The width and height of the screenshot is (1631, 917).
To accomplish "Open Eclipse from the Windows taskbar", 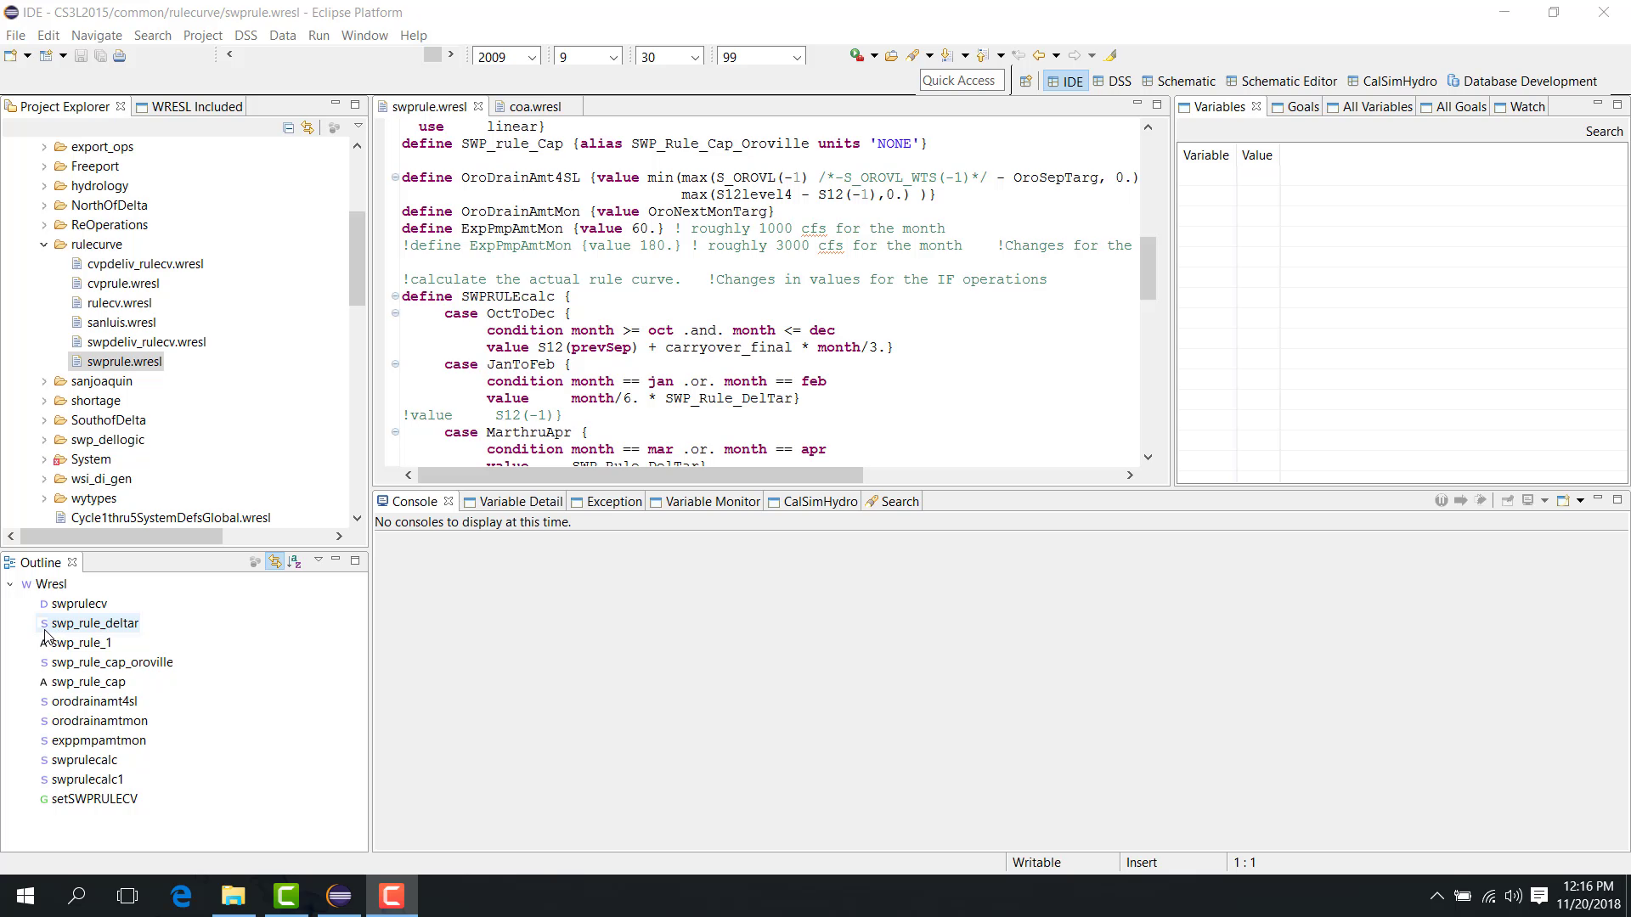I will pyautogui.click(x=339, y=896).
